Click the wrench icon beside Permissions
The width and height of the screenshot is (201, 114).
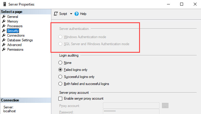pos(4,50)
